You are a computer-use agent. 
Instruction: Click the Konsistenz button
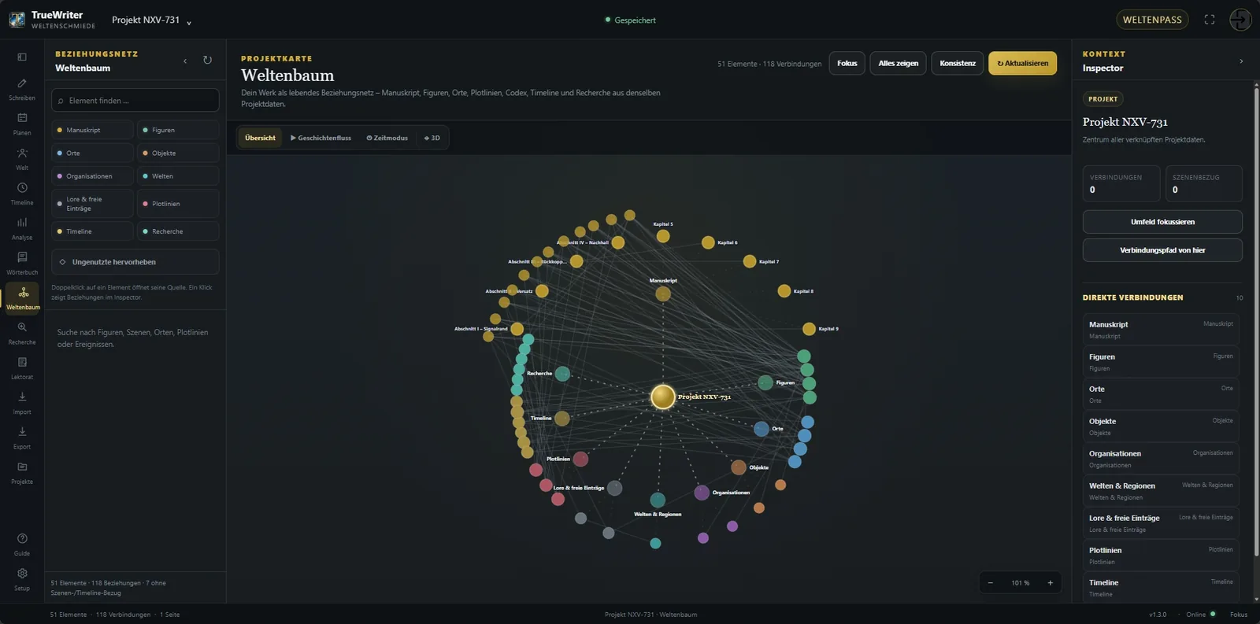coord(958,63)
